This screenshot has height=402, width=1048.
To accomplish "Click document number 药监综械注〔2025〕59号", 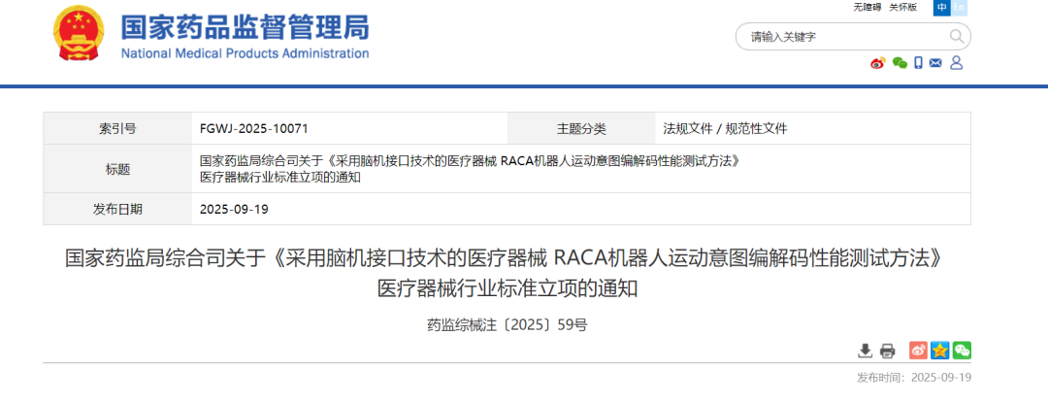I will pos(508,325).
